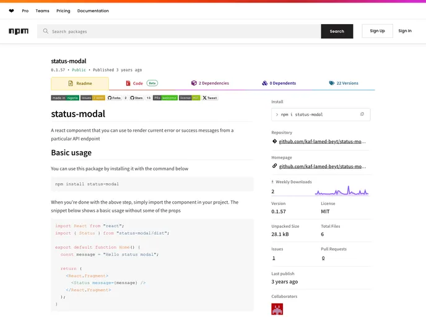Open the npm logo home link
Image resolution: width=426 pixels, height=317 pixels.
(x=19, y=31)
